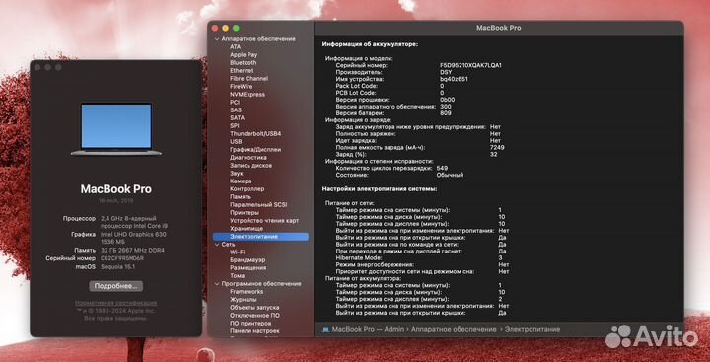710x362 pixels.
Task: Collapse the Аппаратное обеспечение section chevron
Action: pyautogui.click(x=217, y=39)
